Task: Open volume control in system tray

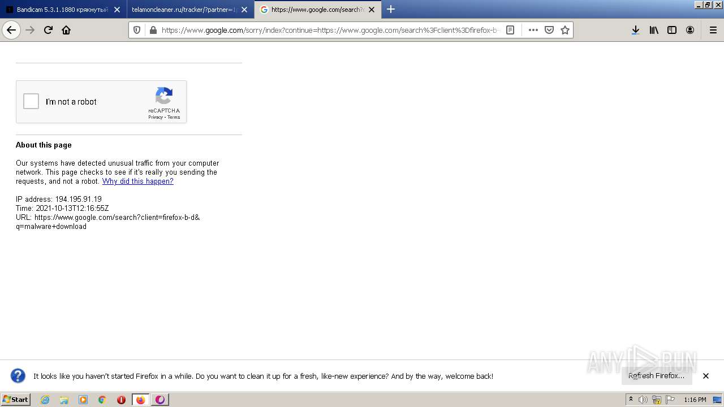Action: [x=643, y=400]
